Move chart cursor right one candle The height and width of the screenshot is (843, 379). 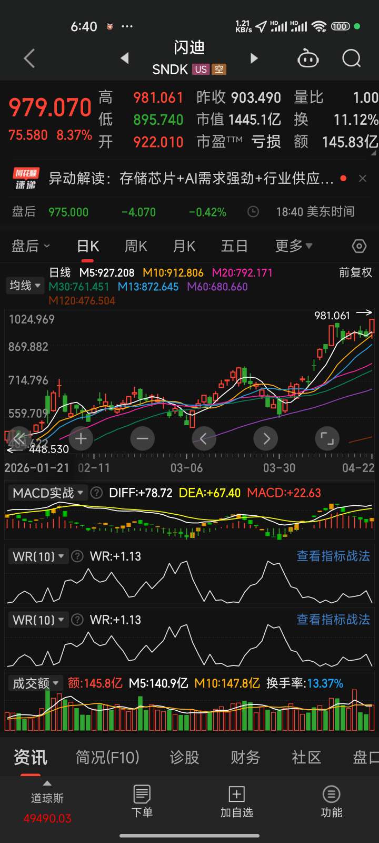266,438
